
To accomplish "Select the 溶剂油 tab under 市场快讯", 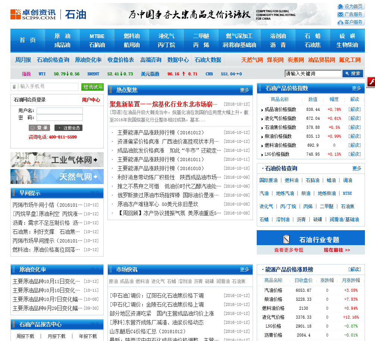I will tap(185, 281).
